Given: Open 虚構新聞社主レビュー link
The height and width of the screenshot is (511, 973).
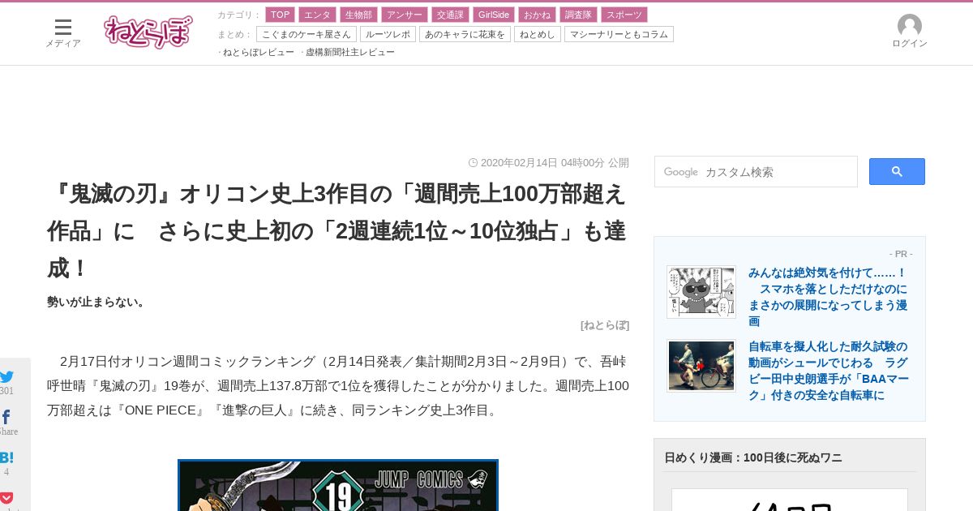Looking at the screenshot, I should point(349,52).
